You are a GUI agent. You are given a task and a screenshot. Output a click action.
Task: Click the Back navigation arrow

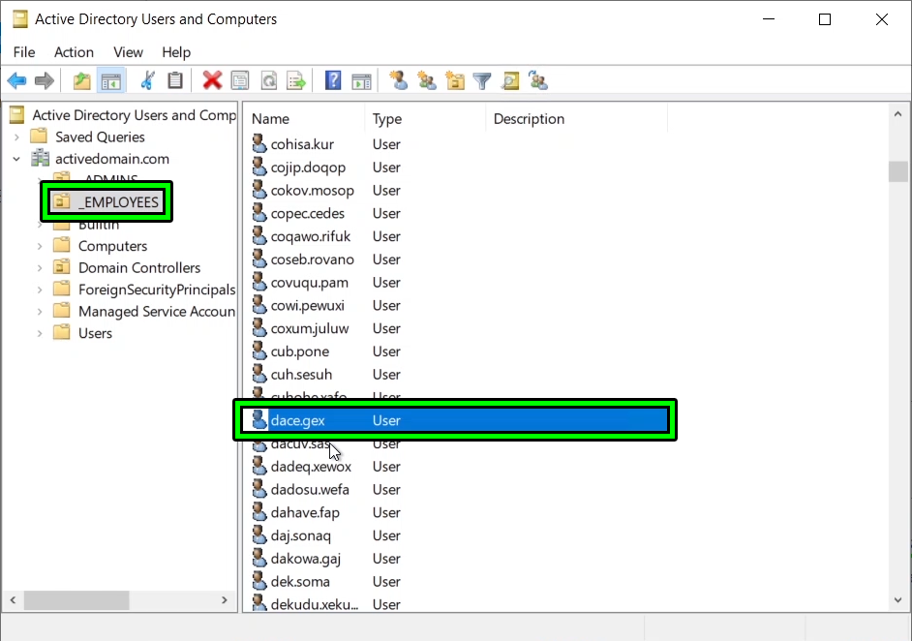[16, 80]
